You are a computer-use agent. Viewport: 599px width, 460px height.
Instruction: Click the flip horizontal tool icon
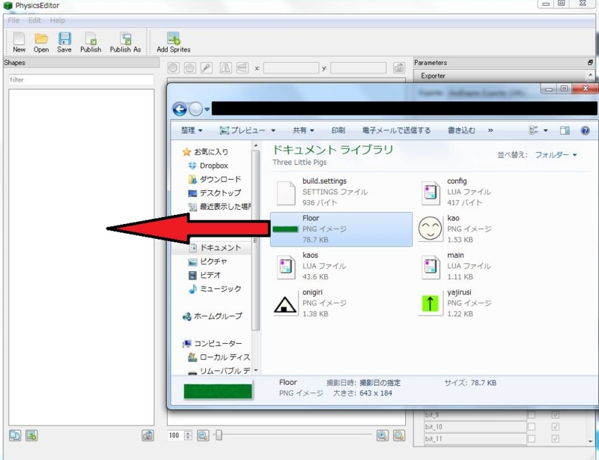click(x=226, y=67)
